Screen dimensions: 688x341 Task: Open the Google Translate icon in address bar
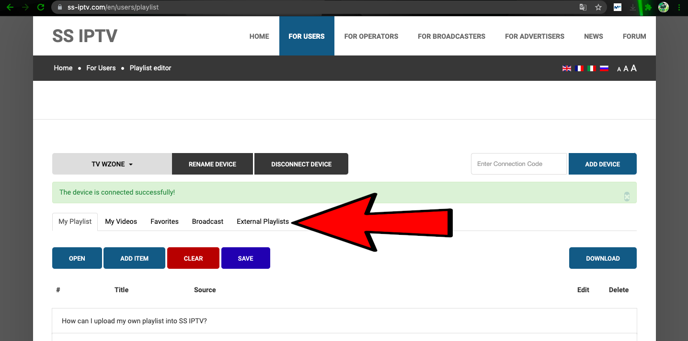(x=583, y=7)
